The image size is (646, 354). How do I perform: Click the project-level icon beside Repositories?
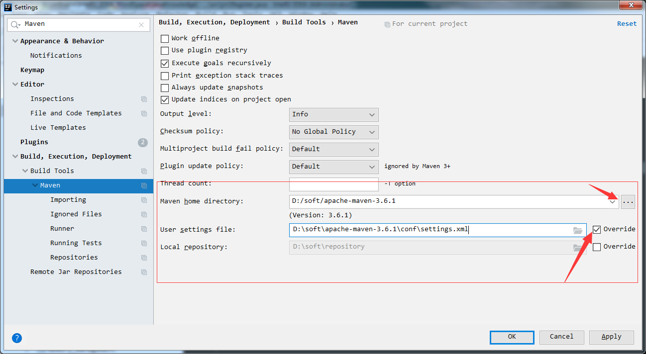[x=144, y=258]
